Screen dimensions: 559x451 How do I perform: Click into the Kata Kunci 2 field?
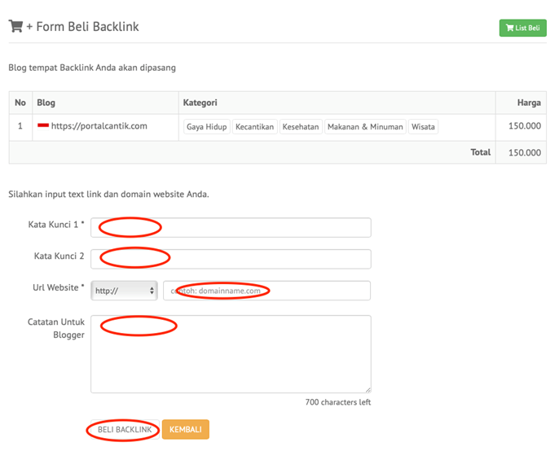231,259
